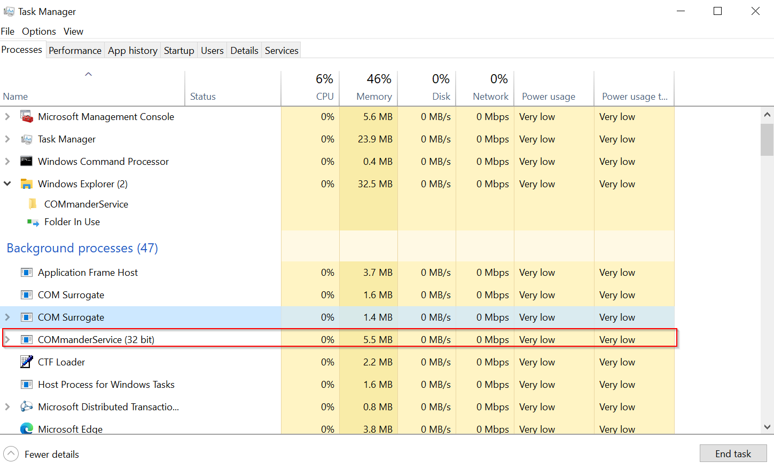Select the Folder In Use entry
Viewport: 774px width, 470px height.
[72, 222]
